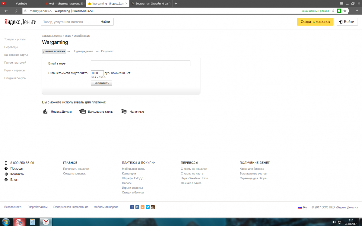Open 'Товары и услуги' in left sidebar

[15, 39]
